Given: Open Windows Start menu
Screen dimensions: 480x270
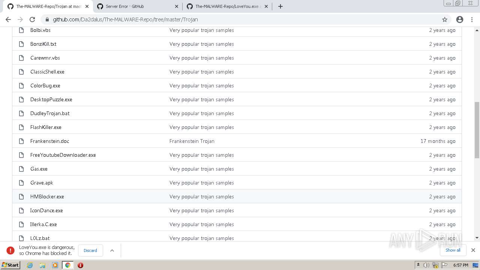Looking at the screenshot, I should click(x=10, y=265).
